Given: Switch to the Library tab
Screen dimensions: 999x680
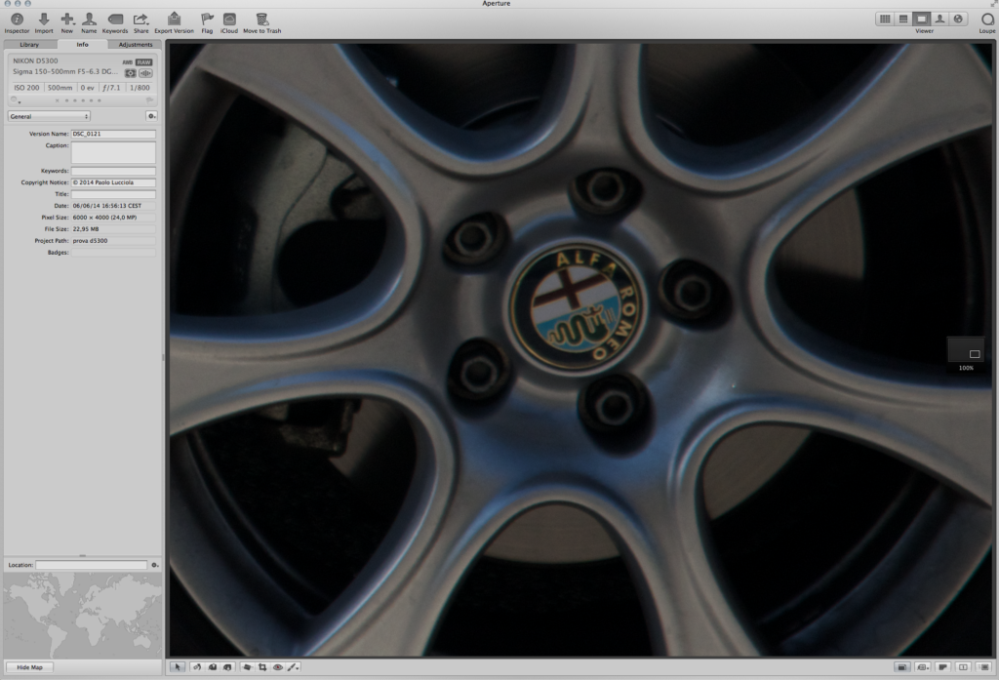Looking at the screenshot, I should click(29, 45).
